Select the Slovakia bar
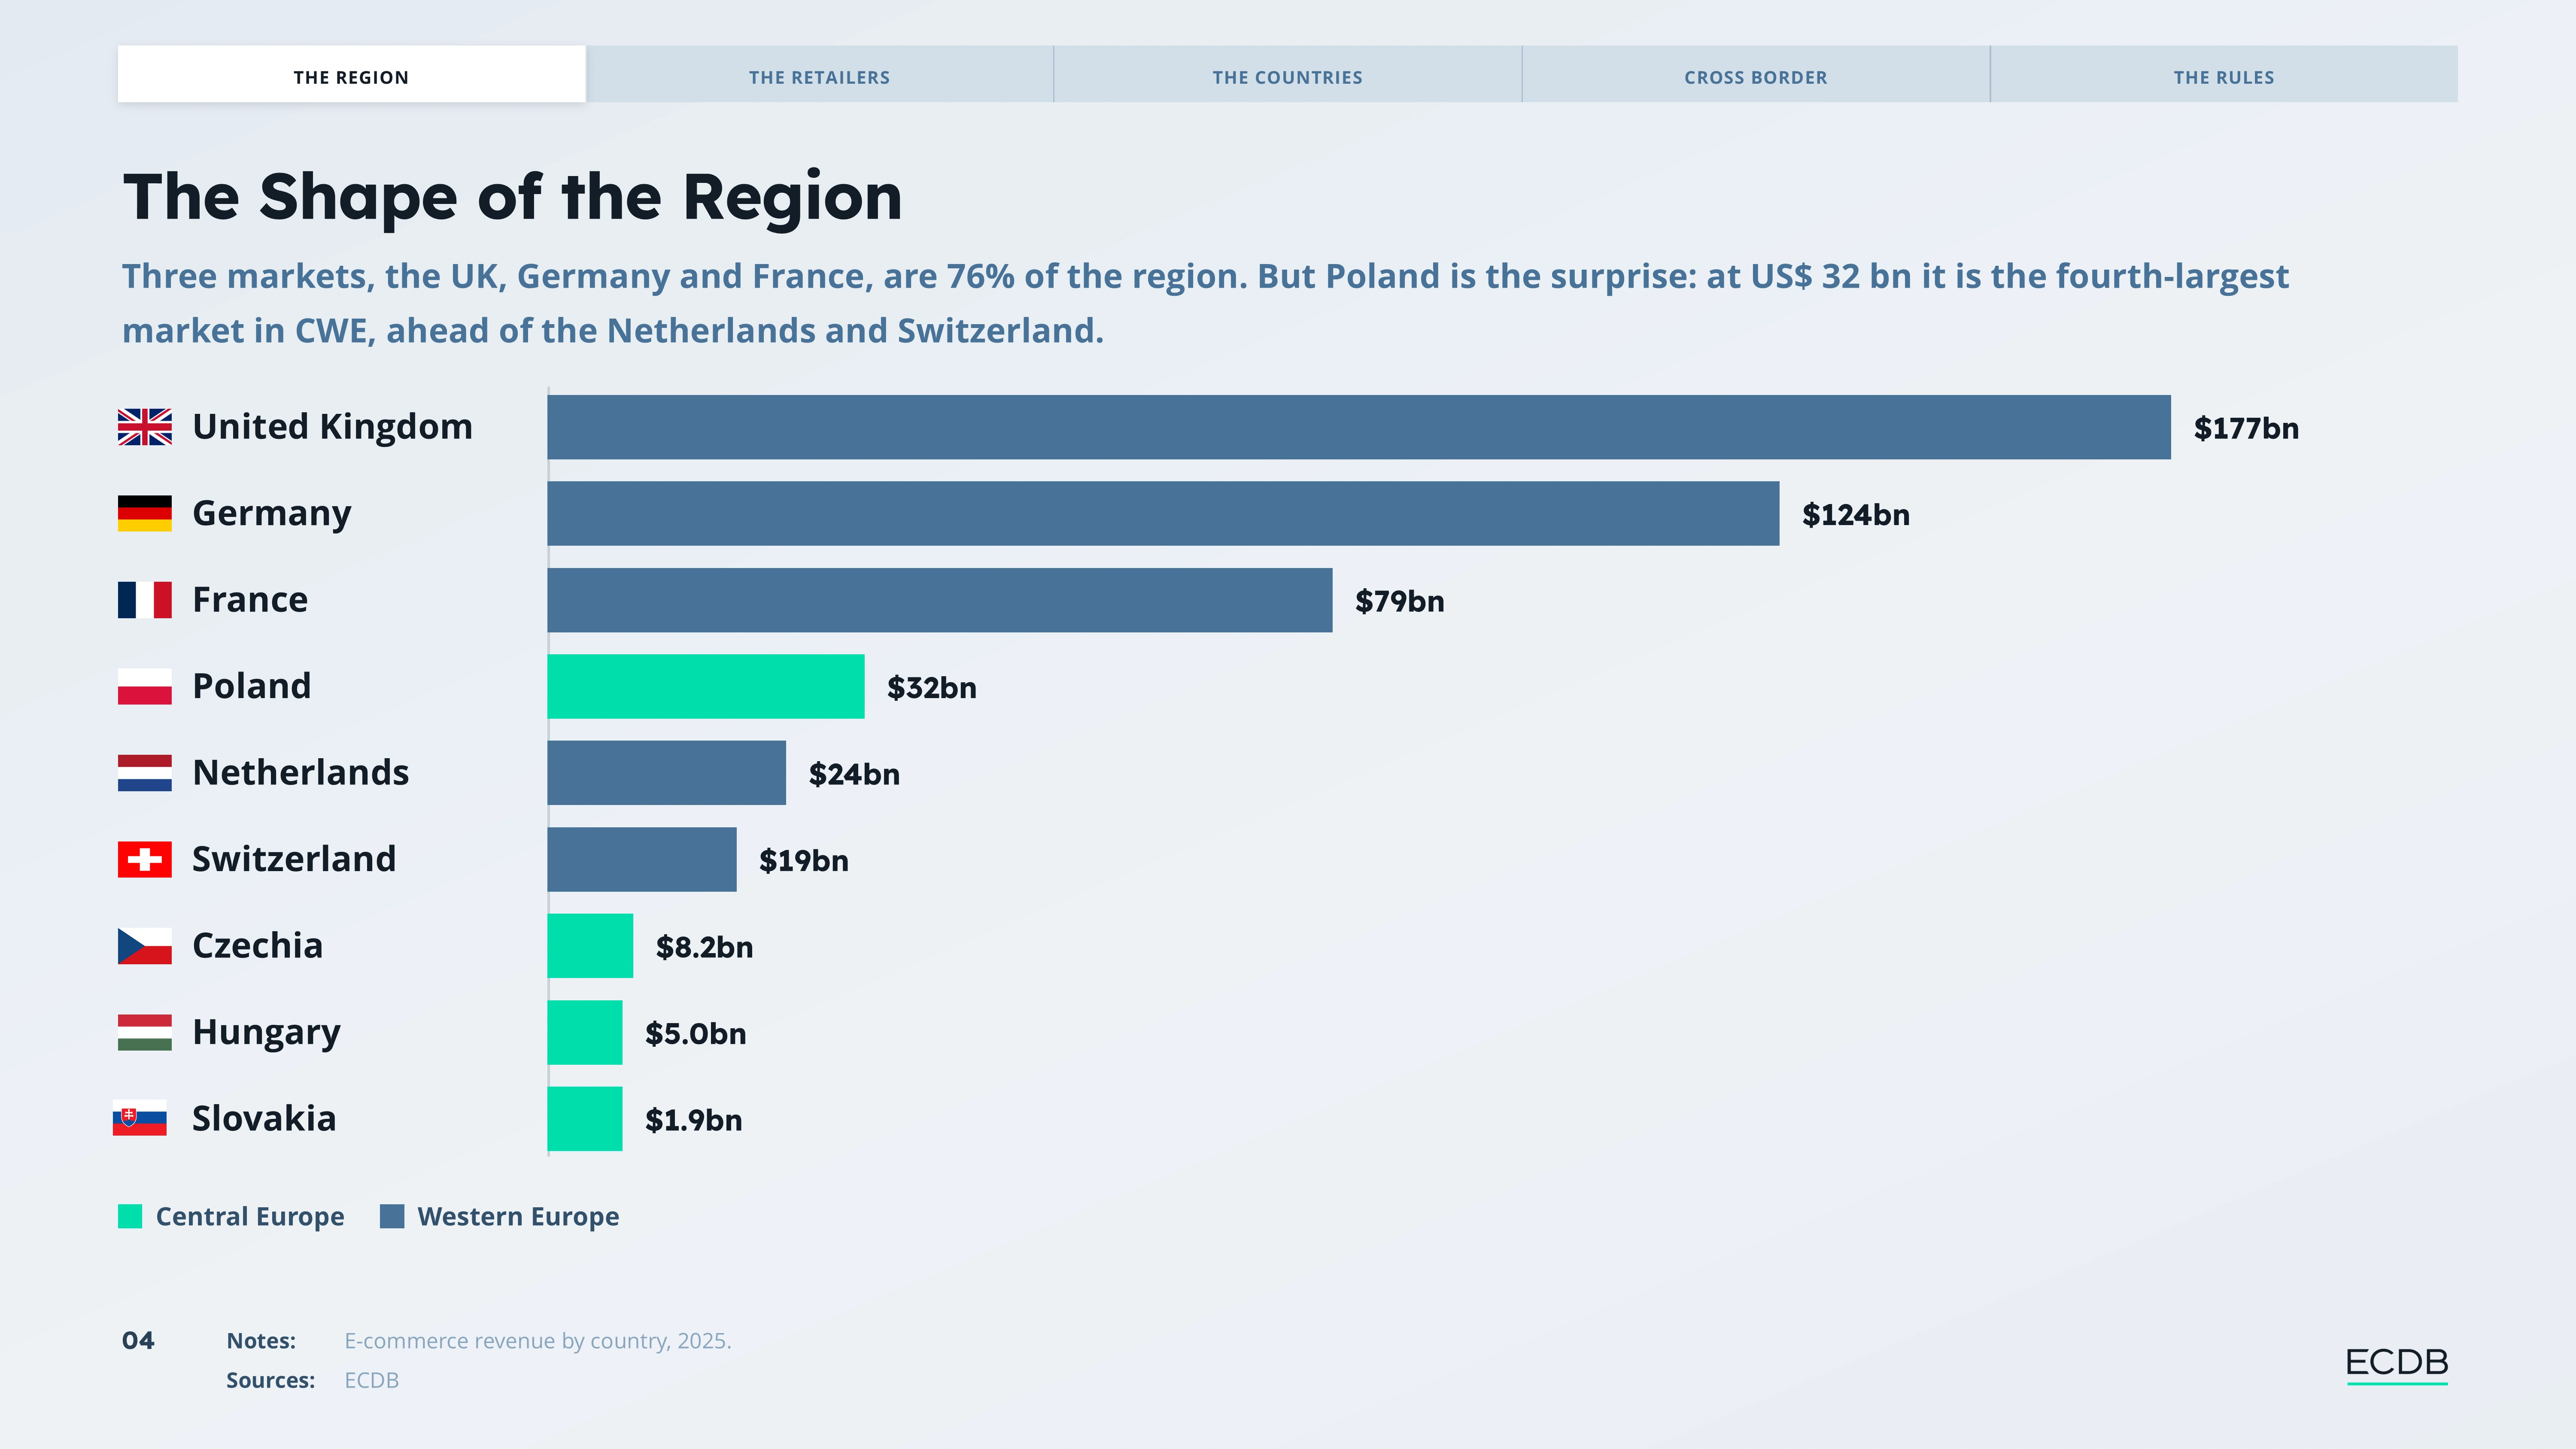Image resolution: width=2576 pixels, height=1449 pixels. (x=585, y=1119)
